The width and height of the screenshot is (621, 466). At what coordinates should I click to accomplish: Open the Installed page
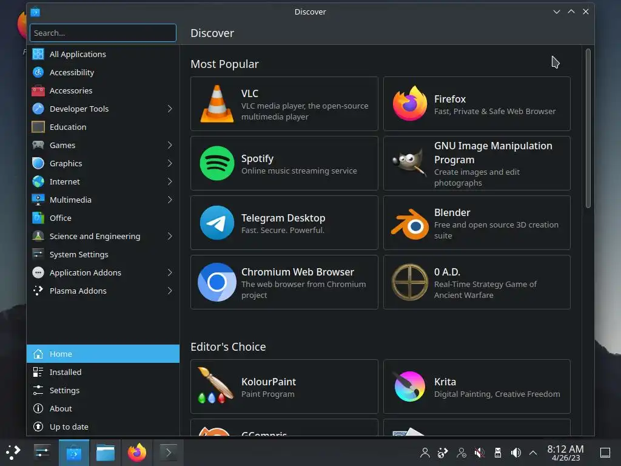click(103, 372)
